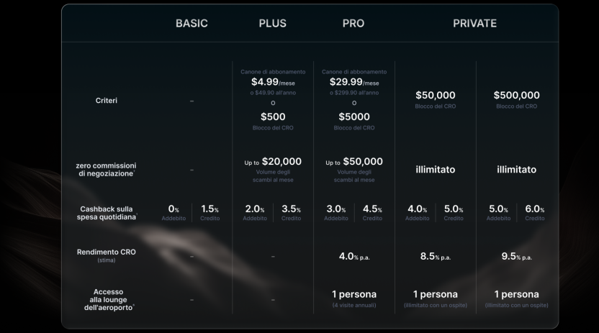Click the Accesso alla lounge dell'aeroporto label

(x=106, y=300)
